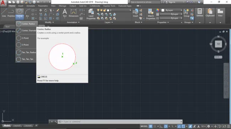Image resolution: width=231 pixels, height=129 pixels.
Task: Toggle Ortho mode in status bar
Action: (162, 126)
